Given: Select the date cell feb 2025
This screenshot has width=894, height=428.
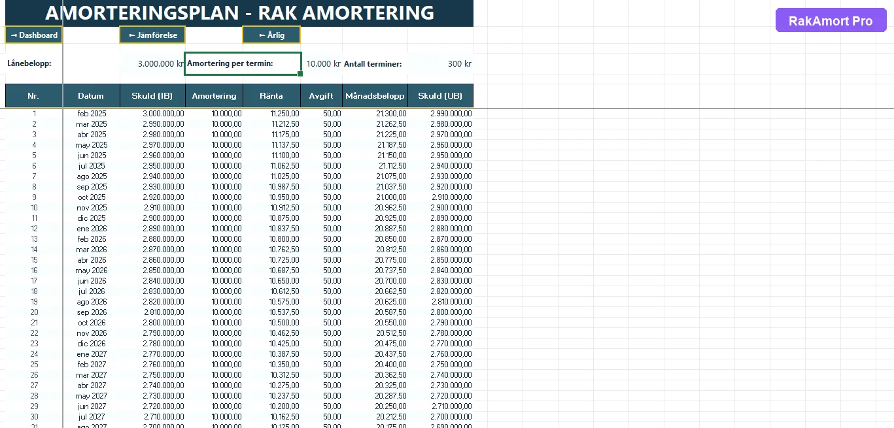Looking at the screenshot, I should point(92,114).
